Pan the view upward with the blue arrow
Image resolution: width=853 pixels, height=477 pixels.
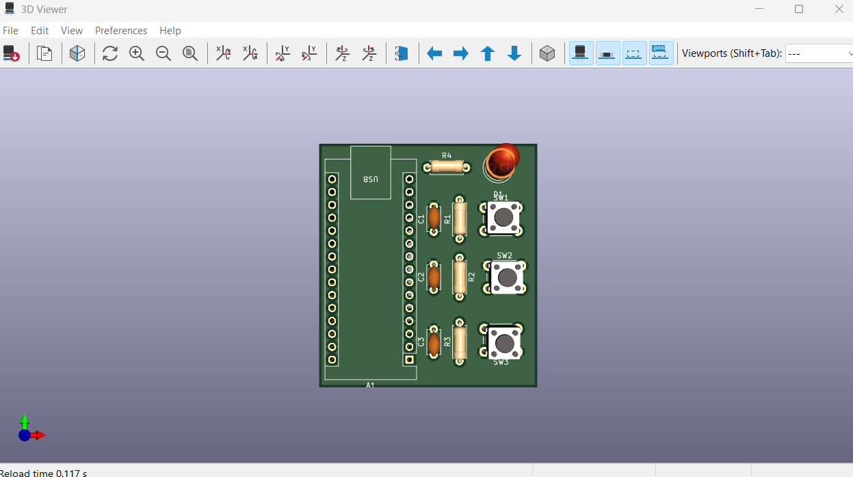(x=488, y=53)
